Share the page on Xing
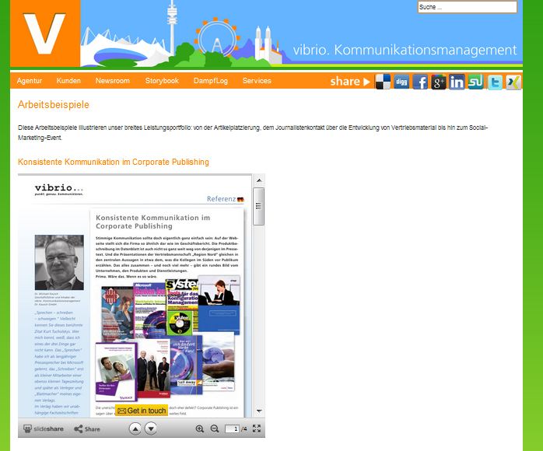543x451 pixels. 513,82
